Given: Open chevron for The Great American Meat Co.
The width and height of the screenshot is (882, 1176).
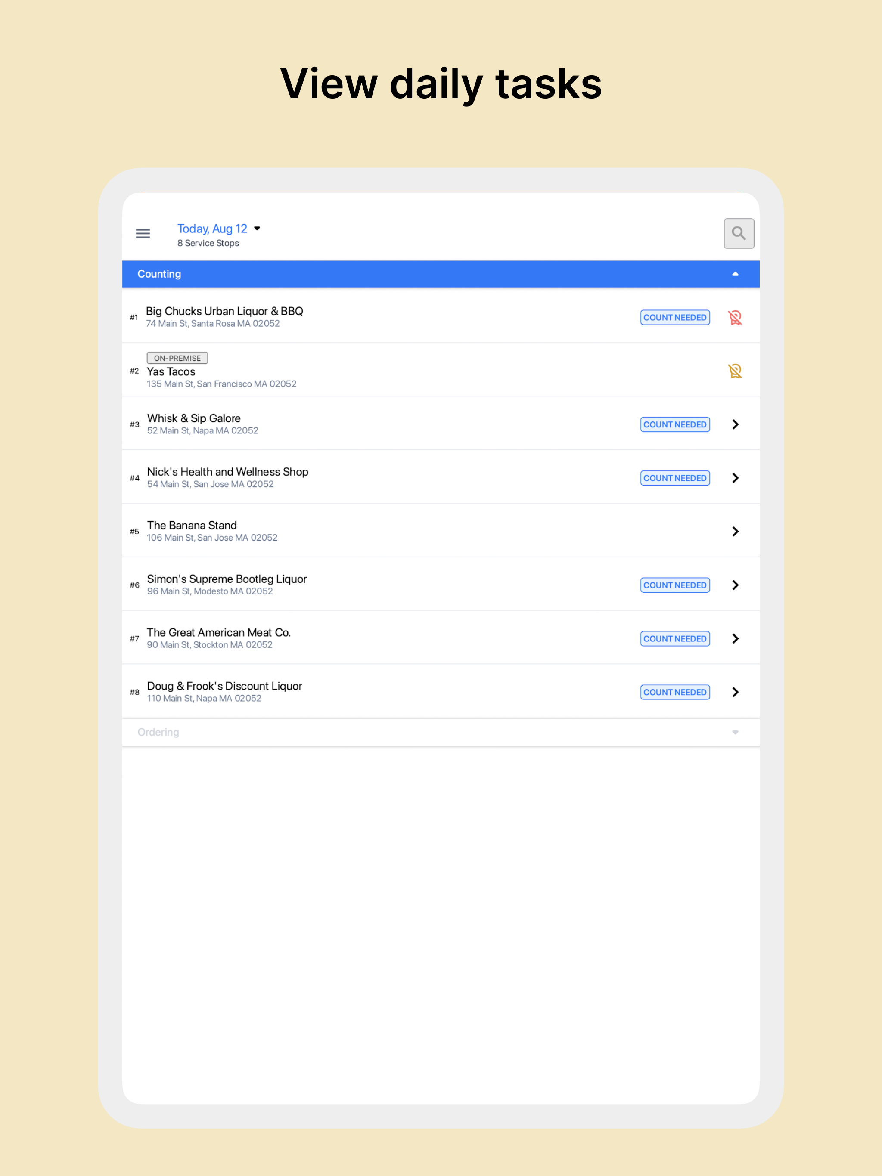Looking at the screenshot, I should pos(735,638).
